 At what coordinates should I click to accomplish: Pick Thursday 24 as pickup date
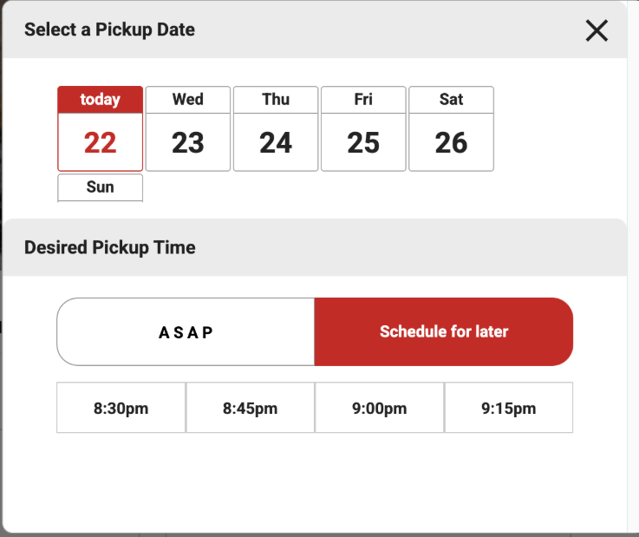tap(276, 128)
